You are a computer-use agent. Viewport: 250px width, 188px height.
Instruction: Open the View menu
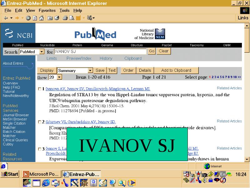tap(30, 11)
